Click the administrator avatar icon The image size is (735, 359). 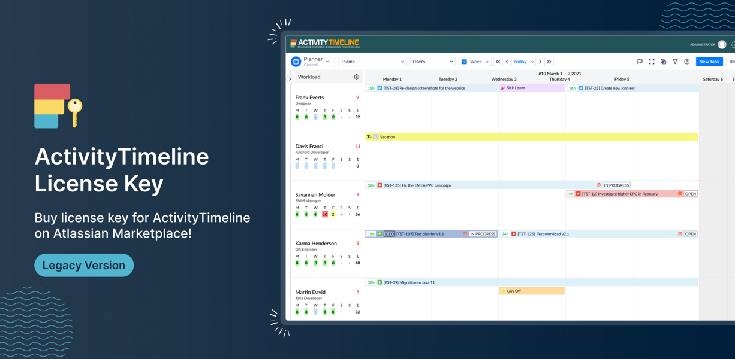click(x=722, y=45)
